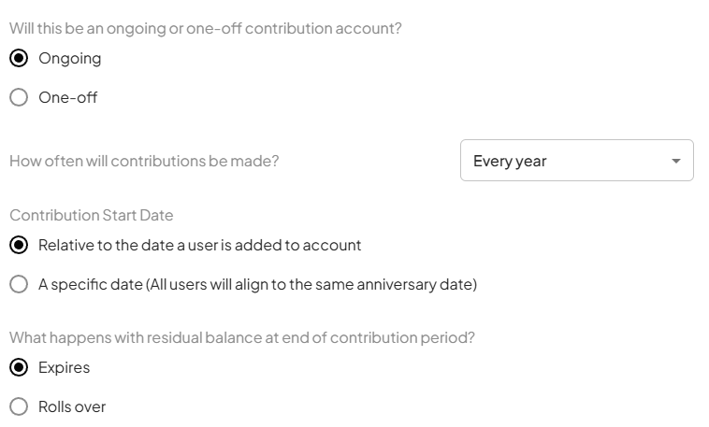Screen dimensions: 709x427
Task: Select the One-off radio button
Action: 19,97
